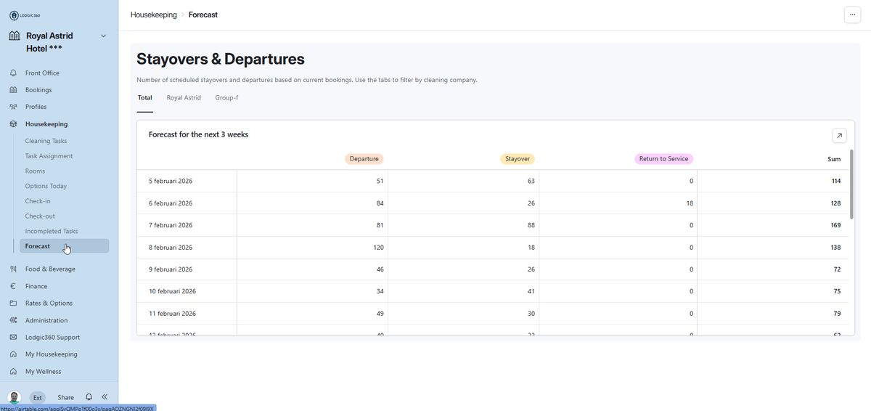Switch to the Group-f tab
Image resolution: width=871 pixels, height=411 pixels.
(226, 97)
